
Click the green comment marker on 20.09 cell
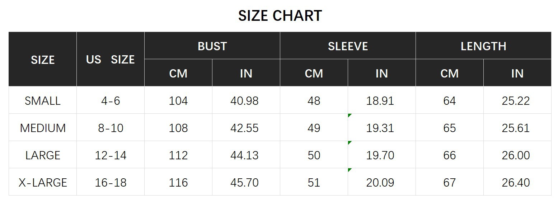[x=350, y=170]
